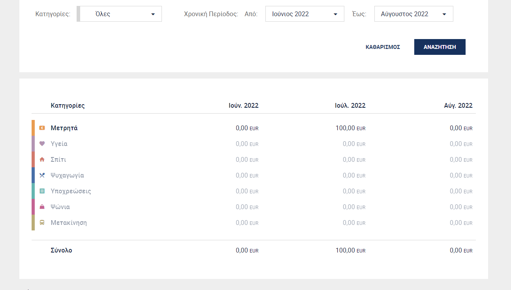Click Μετακίνηση August 0,00 EUR amount
Viewport: 511px width, 290px height.
click(x=461, y=223)
